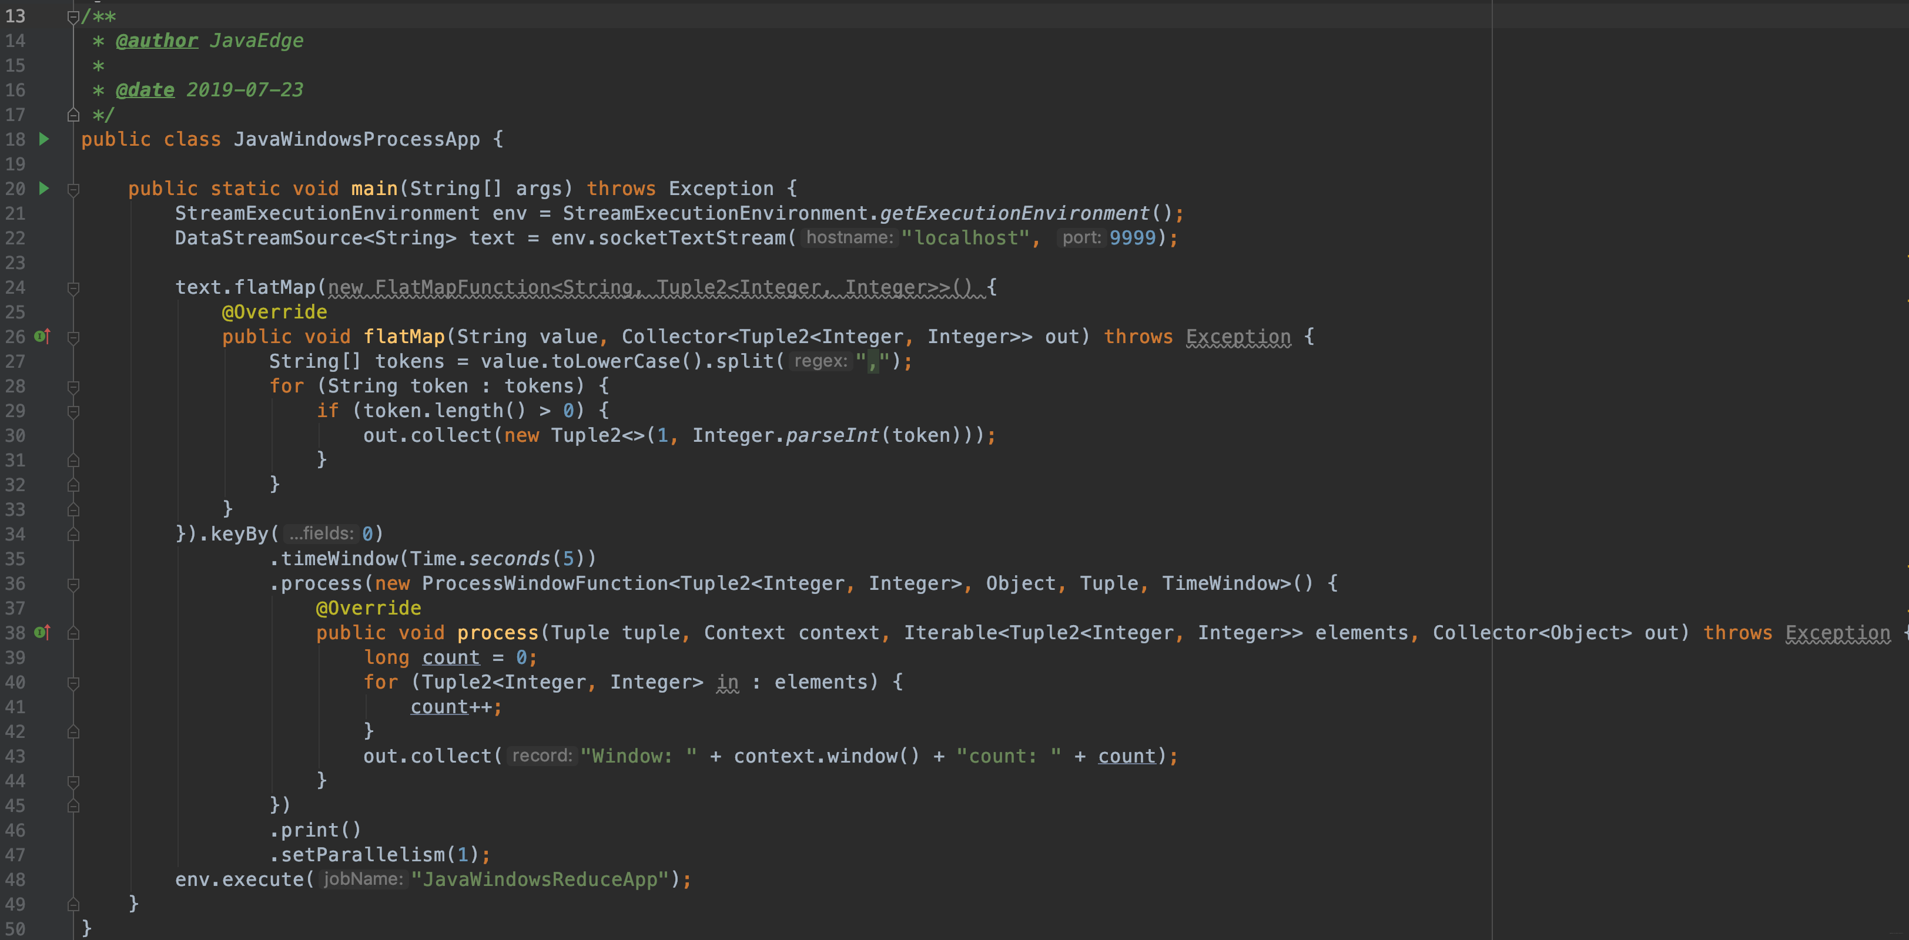The height and width of the screenshot is (940, 1909).
Task: Collapse the flatMap anonymous class at line 24
Action: pyautogui.click(x=73, y=288)
